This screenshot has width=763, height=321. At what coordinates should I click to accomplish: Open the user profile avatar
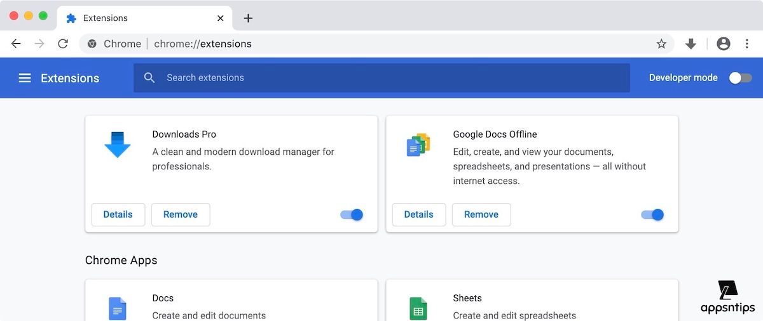tap(723, 44)
